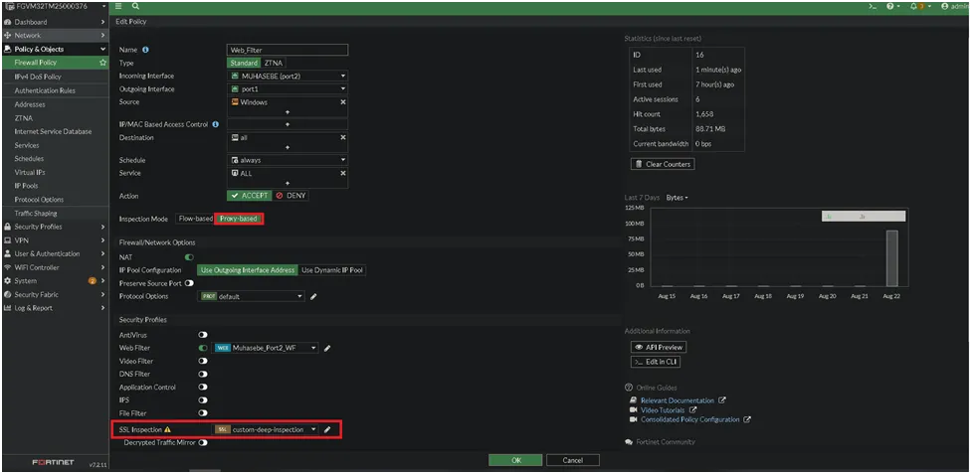Viewport: 972px width, 474px height.
Task: Open the Incoming Interface dropdown
Action: [288, 77]
